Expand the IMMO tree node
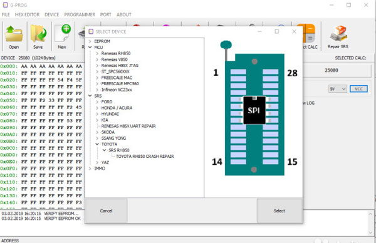This screenshot has width=376, height=243. click(90, 168)
